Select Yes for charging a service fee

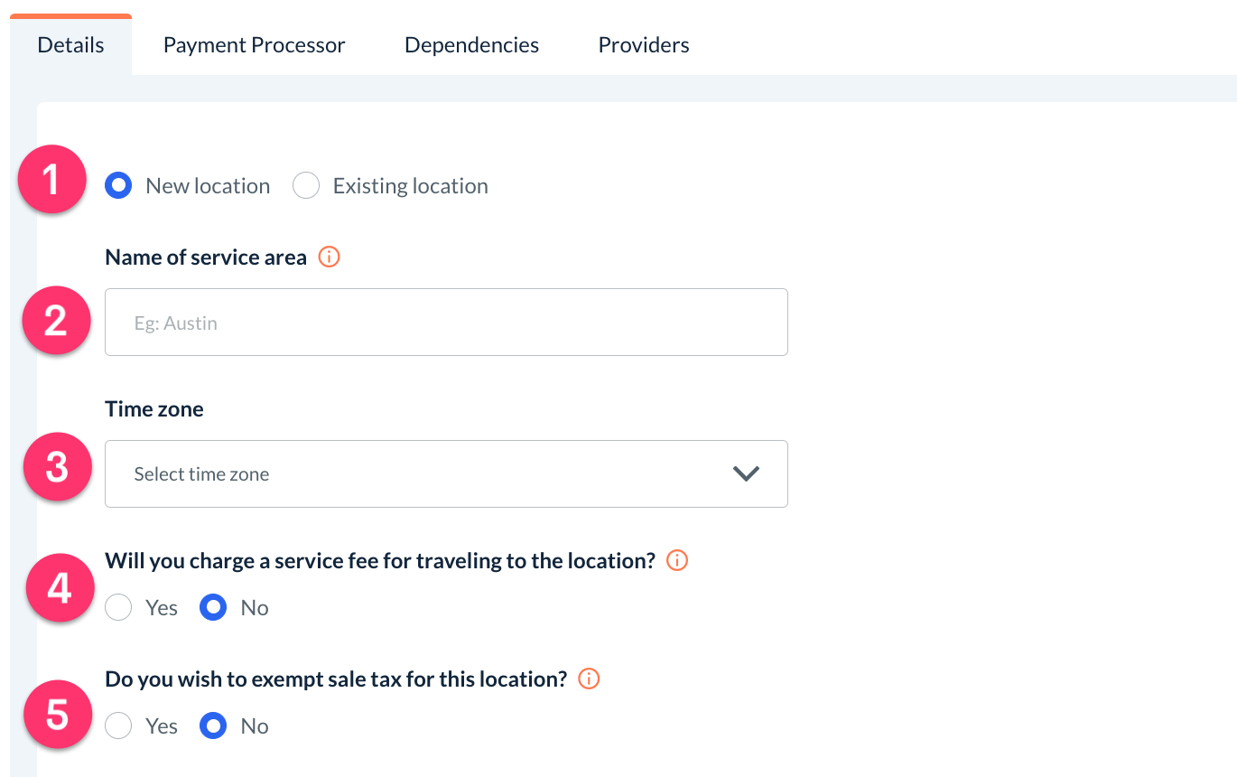pos(118,608)
